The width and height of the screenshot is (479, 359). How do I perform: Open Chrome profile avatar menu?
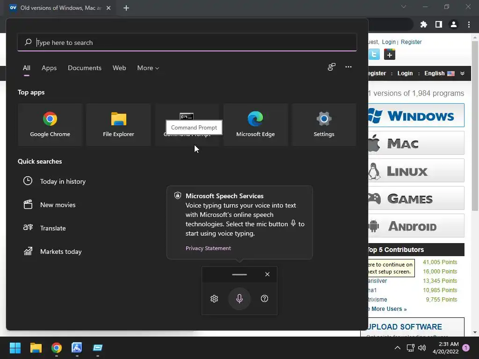tap(454, 24)
